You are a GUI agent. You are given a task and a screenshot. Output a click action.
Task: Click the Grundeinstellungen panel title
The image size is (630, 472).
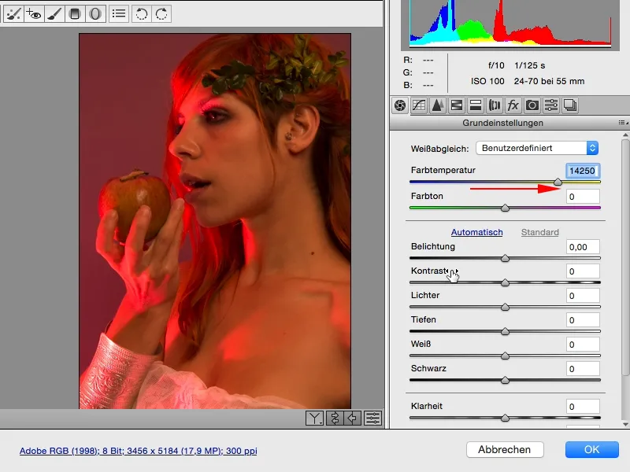click(502, 123)
